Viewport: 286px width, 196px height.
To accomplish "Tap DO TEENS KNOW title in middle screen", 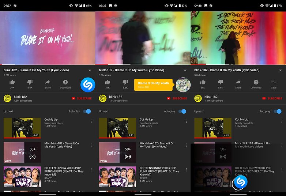I will click(159, 171).
